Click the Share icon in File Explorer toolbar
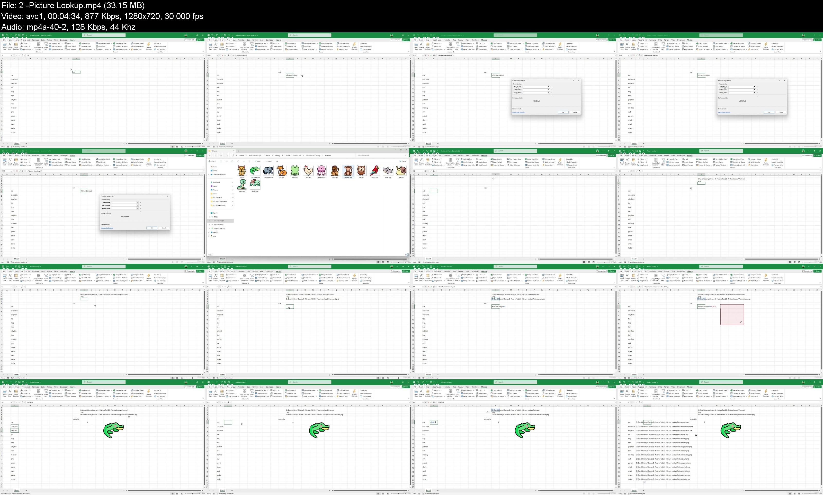The width and height of the screenshot is (823, 495). [x=244, y=161]
